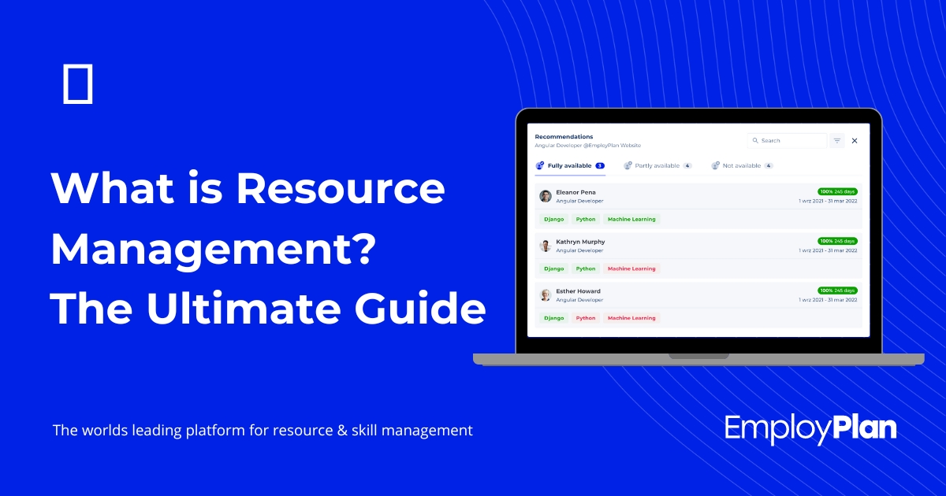Image resolution: width=946 pixels, height=496 pixels.
Task: Open Eleanor Pena's avatar
Action: (546, 196)
